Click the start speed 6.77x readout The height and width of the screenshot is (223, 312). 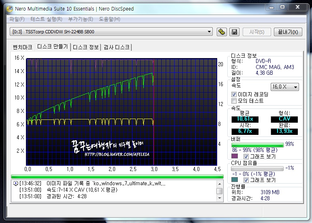(x=245, y=132)
